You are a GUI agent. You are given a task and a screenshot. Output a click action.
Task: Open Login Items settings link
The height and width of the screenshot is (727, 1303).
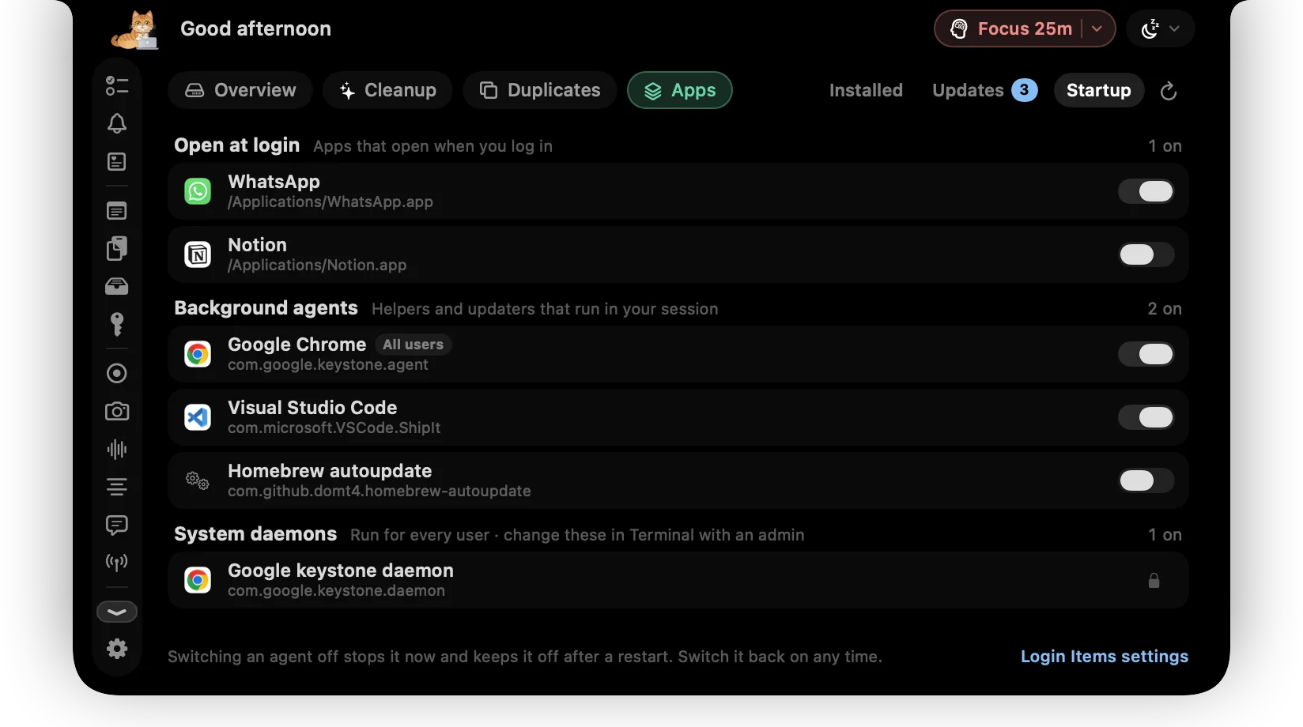point(1105,657)
